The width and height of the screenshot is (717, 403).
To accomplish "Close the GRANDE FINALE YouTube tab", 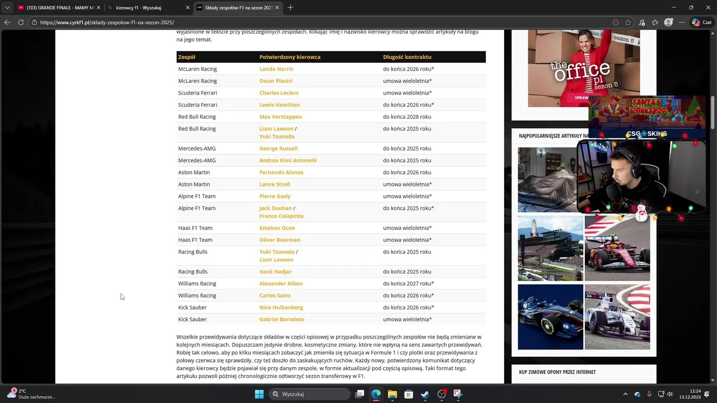I will [99, 8].
